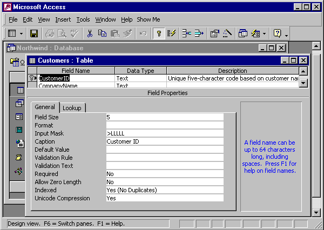Click the New Object AutoForm icon
Screen dimensions: 324x230
[x=255, y=33]
